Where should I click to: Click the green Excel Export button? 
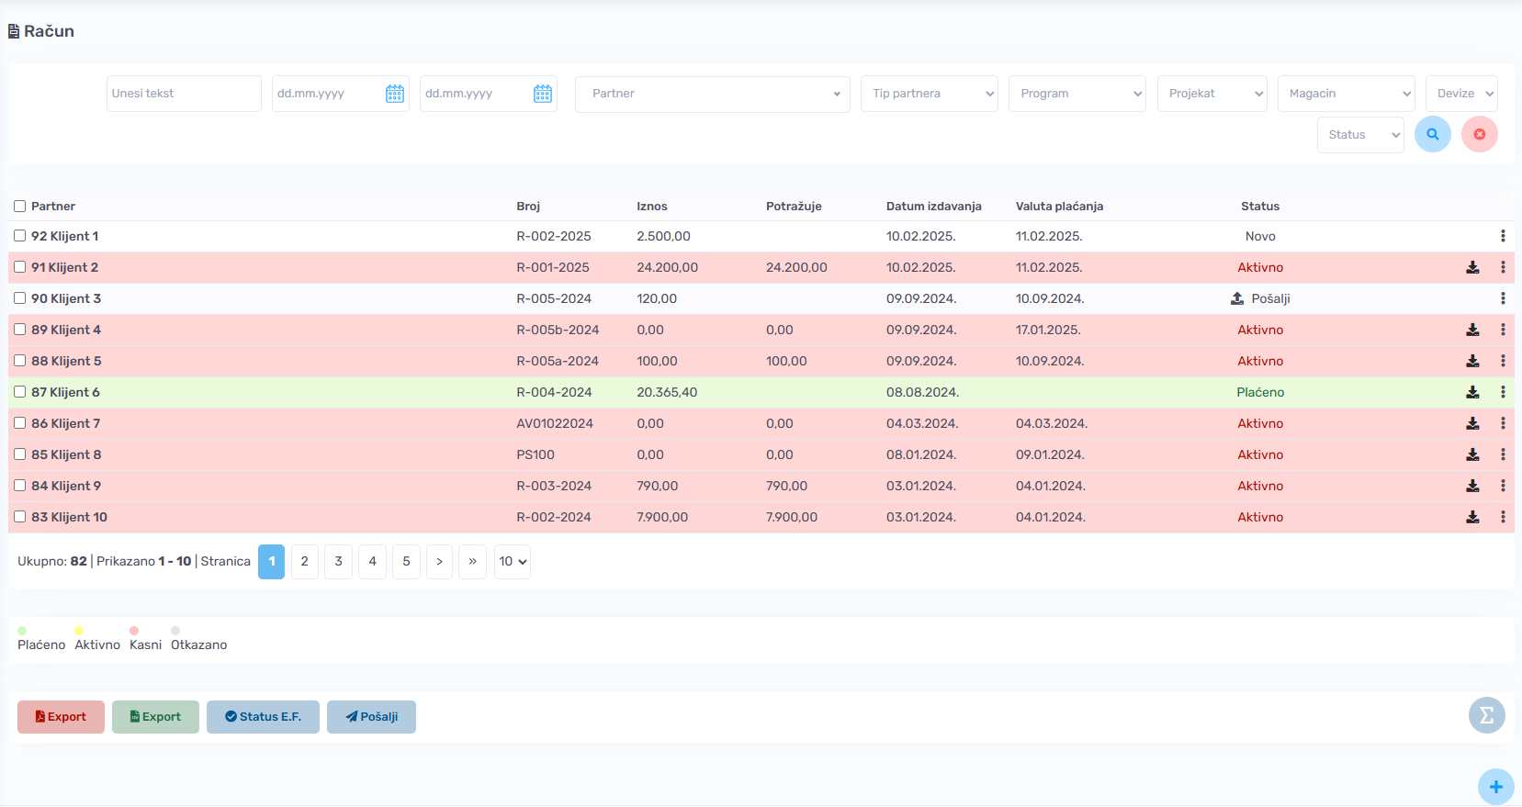(155, 717)
